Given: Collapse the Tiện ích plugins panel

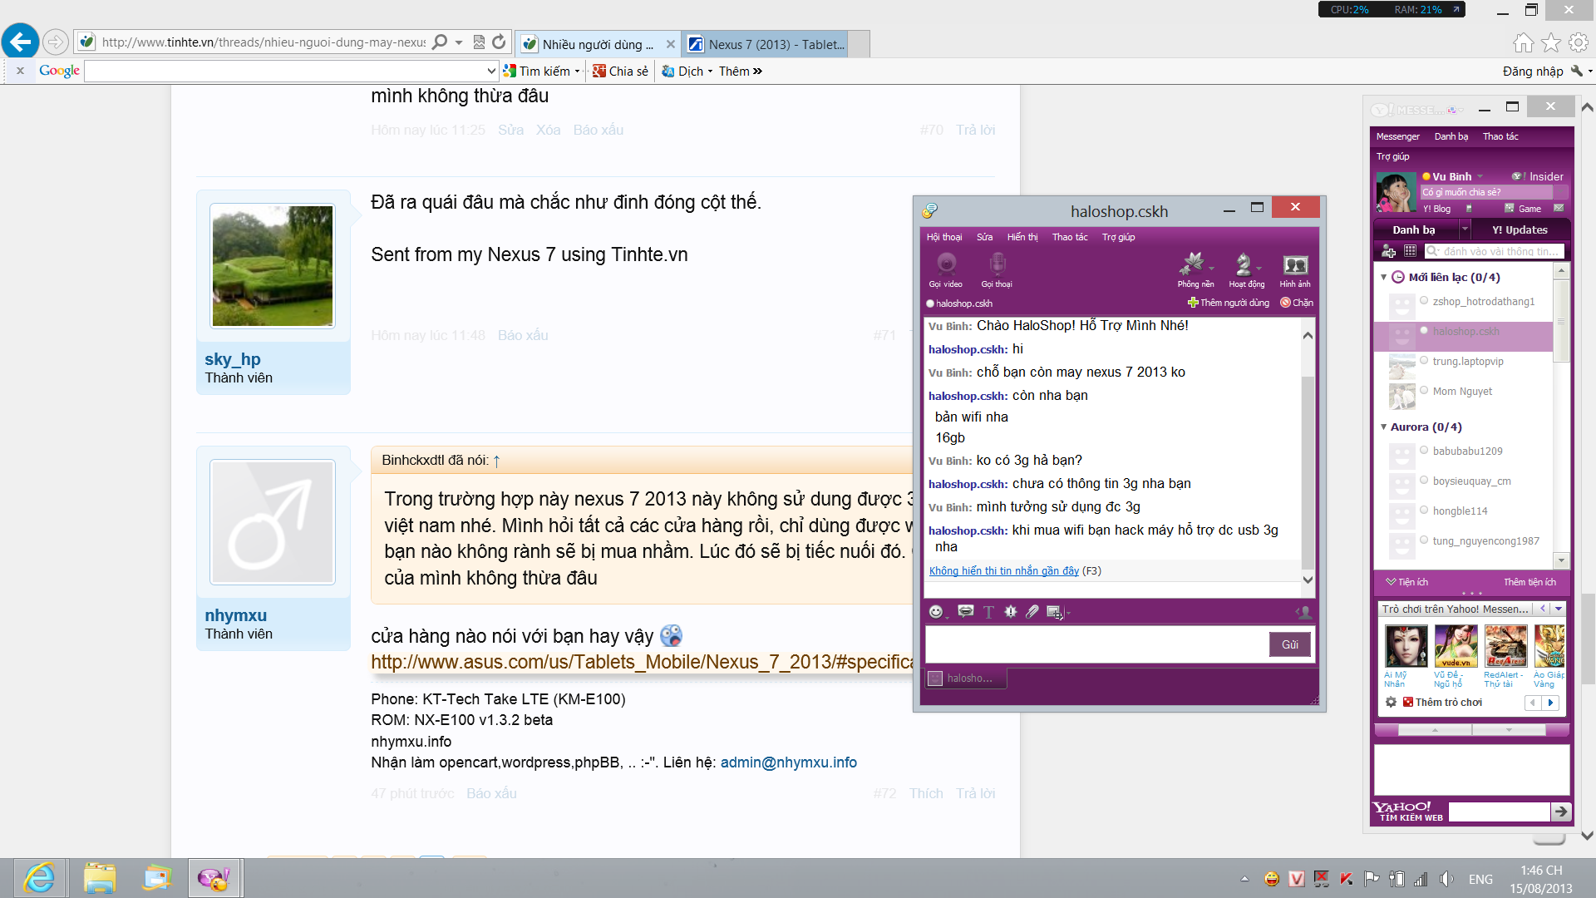Looking at the screenshot, I should coord(1391,582).
